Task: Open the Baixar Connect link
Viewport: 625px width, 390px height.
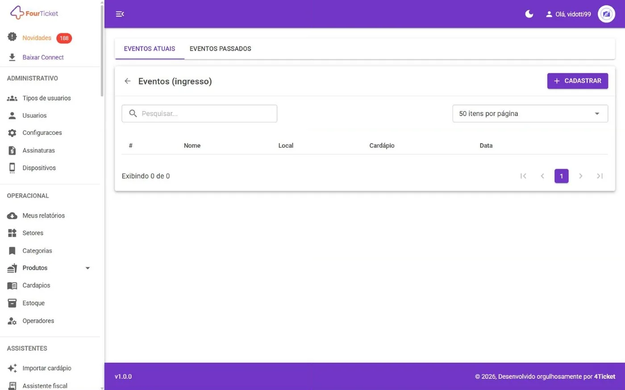Action: pyautogui.click(x=43, y=57)
